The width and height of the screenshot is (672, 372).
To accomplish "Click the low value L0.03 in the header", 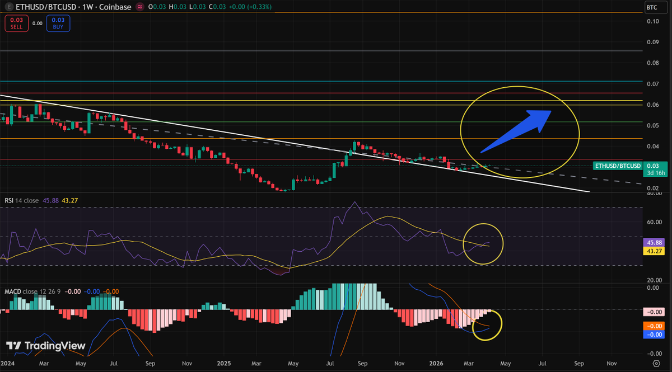I will (x=198, y=7).
